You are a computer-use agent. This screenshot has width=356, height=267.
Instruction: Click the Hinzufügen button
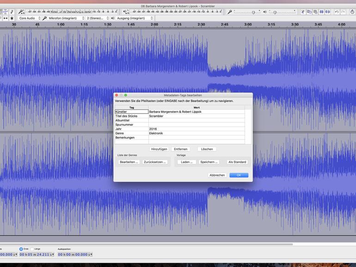point(159,149)
